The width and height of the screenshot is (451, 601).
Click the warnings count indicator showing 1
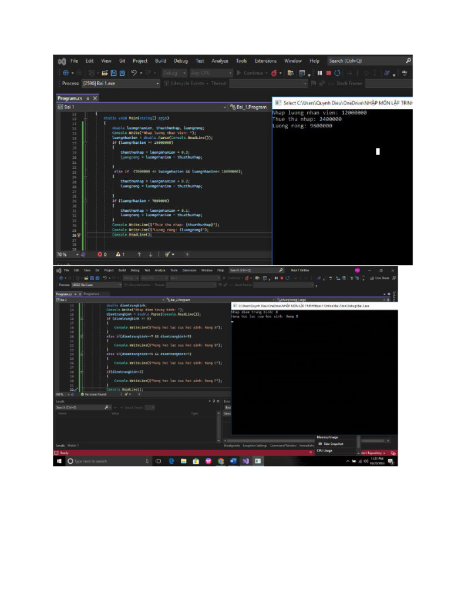(x=120, y=255)
